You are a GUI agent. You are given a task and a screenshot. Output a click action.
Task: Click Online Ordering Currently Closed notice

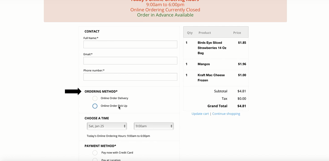pos(165,10)
